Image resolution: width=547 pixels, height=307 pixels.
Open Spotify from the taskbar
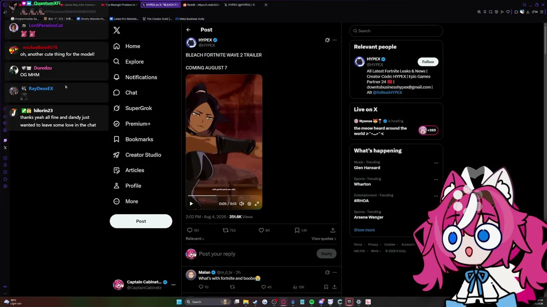[312, 302]
